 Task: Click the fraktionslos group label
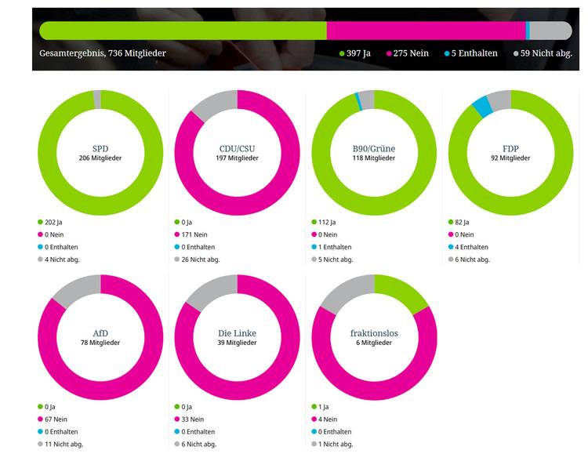click(x=374, y=332)
